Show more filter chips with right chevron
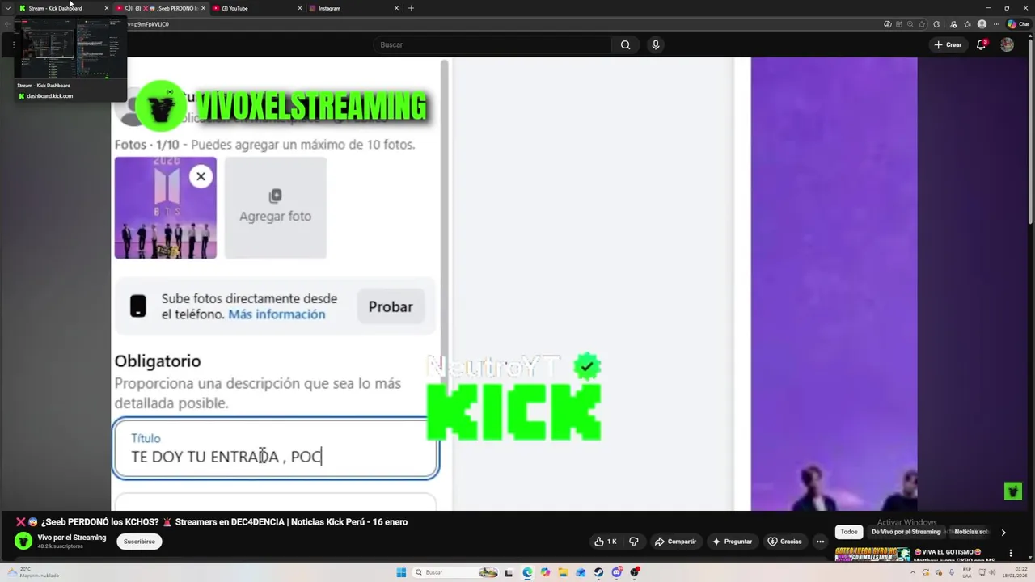The height and width of the screenshot is (582, 1035). coord(1003,533)
